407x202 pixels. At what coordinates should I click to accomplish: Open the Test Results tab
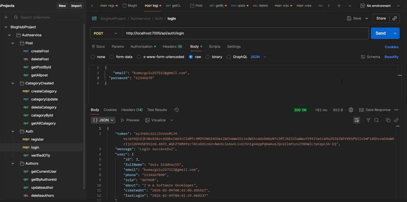pyautogui.click(x=157, y=110)
